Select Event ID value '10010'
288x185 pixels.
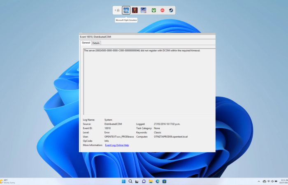coord(107,128)
